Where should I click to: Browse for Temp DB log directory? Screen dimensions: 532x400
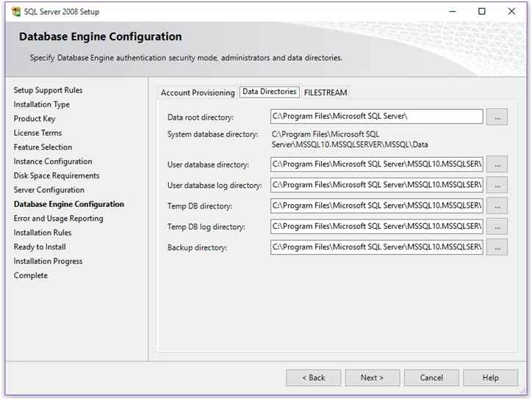pyautogui.click(x=497, y=227)
